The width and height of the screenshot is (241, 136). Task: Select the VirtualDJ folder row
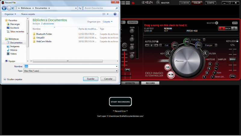click(x=75, y=38)
